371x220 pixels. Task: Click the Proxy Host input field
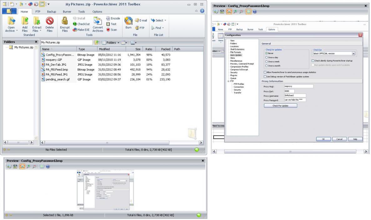(x=299, y=86)
